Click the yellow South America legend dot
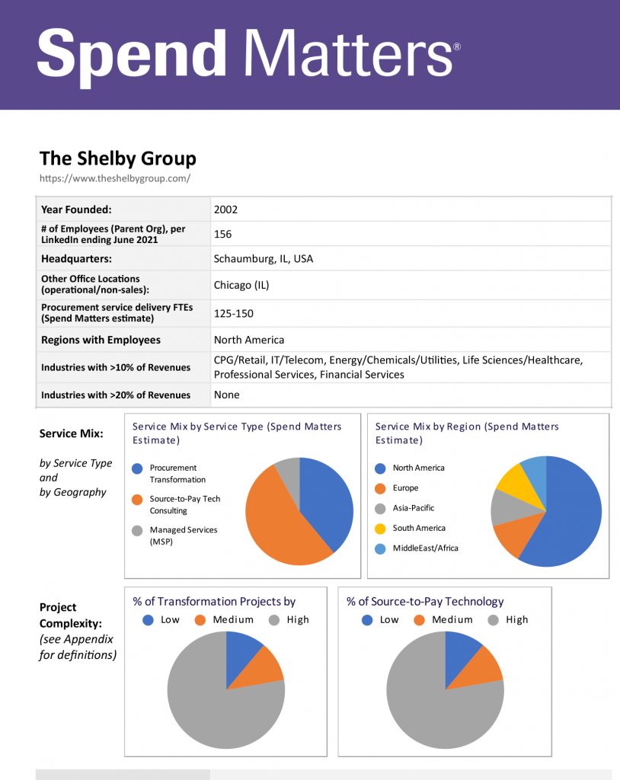 380,528
